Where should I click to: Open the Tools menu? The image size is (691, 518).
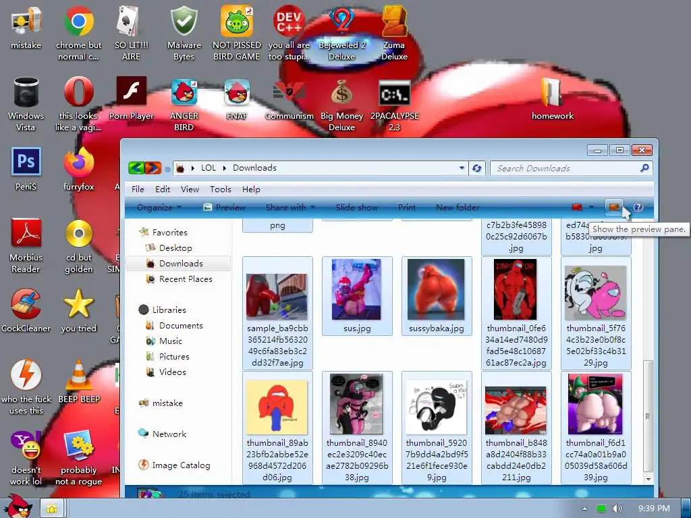tap(221, 190)
